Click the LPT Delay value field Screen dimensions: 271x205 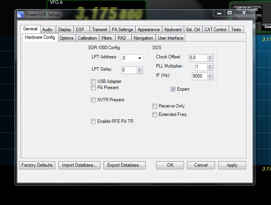[129, 70]
